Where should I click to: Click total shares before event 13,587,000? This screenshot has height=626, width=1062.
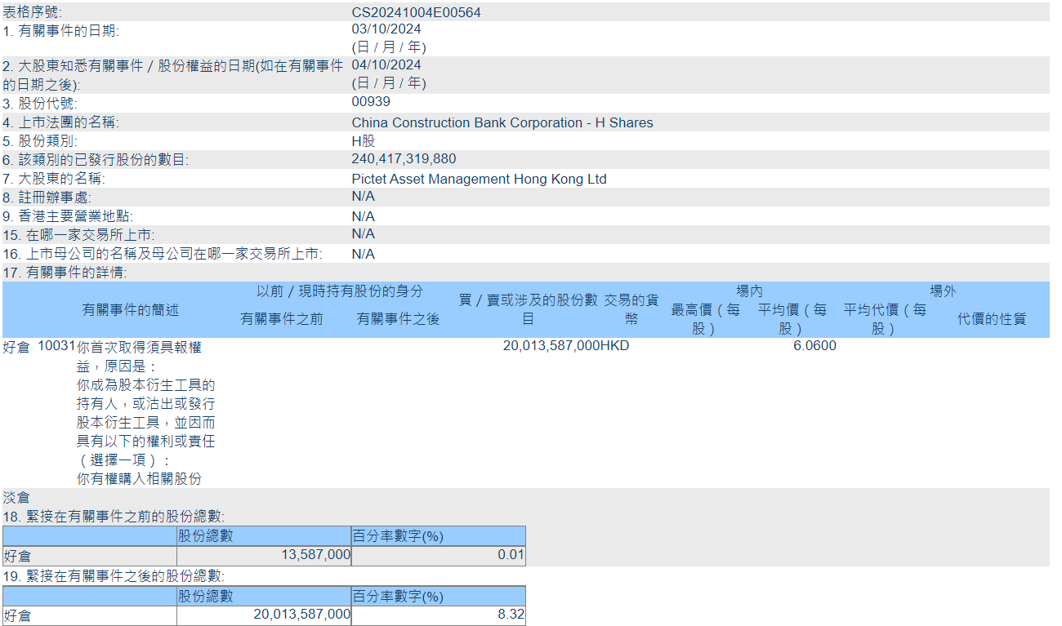(315, 555)
